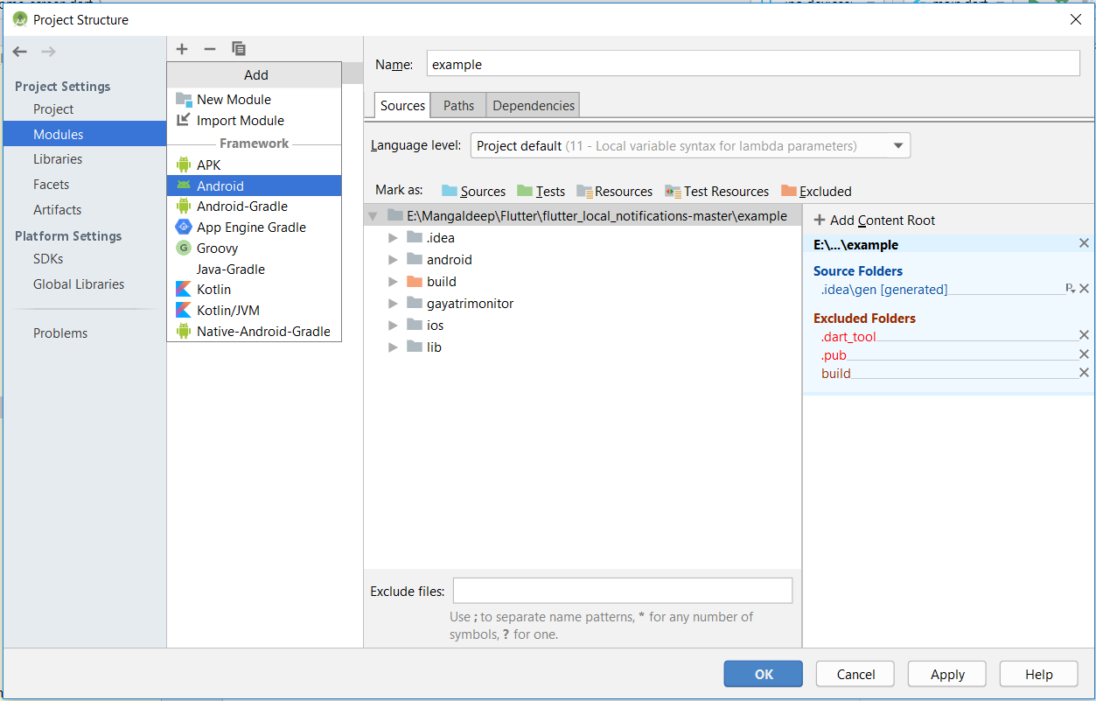Mark as Tests folder icon
This screenshot has width=1096, height=701.
pyautogui.click(x=525, y=191)
